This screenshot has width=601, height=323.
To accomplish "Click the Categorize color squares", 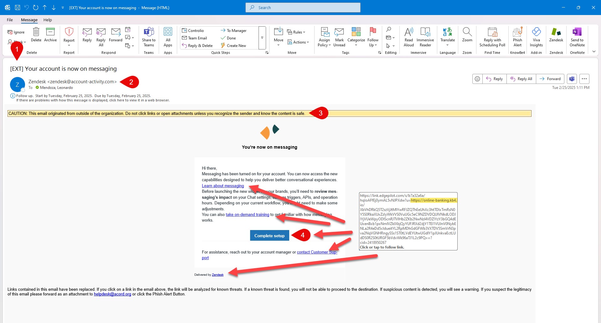I will coord(356,32).
